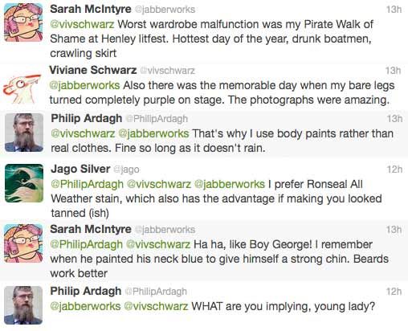The image size is (408, 331).
Task: Open the Jago Silver display name
Action: coord(80,169)
